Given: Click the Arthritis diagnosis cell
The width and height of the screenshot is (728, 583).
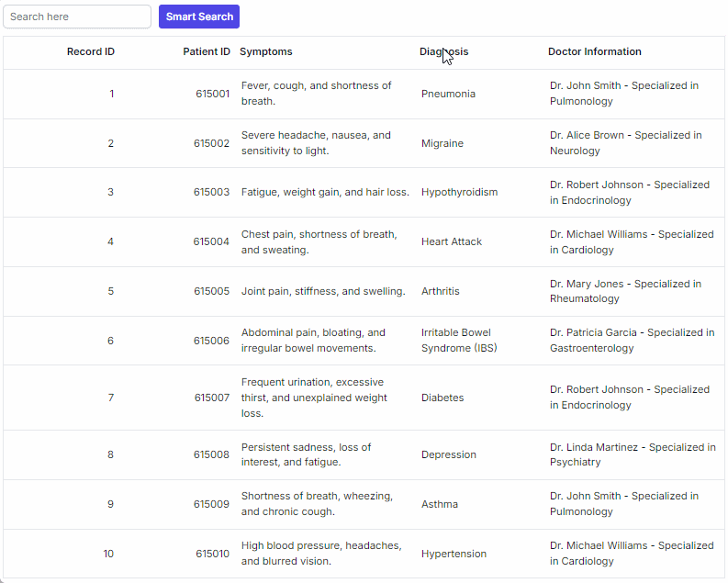Looking at the screenshot, I should click(441, 291).
